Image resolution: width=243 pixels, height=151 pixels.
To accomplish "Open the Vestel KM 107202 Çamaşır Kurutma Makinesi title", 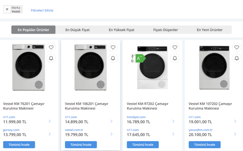I will pyautogui.click(x=210, y=106).
